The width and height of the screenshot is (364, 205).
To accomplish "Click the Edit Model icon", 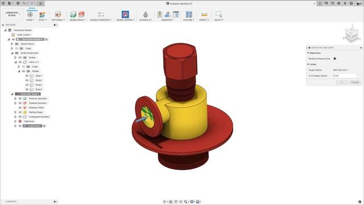I will point(58,14).
